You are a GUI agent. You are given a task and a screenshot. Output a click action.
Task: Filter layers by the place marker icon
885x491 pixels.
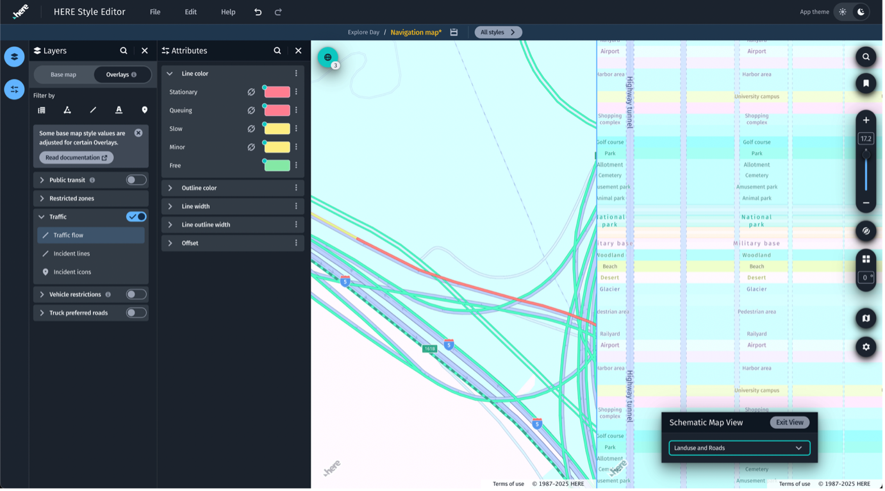(144, 110)
